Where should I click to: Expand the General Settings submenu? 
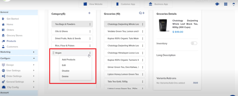tap(34, 82)
